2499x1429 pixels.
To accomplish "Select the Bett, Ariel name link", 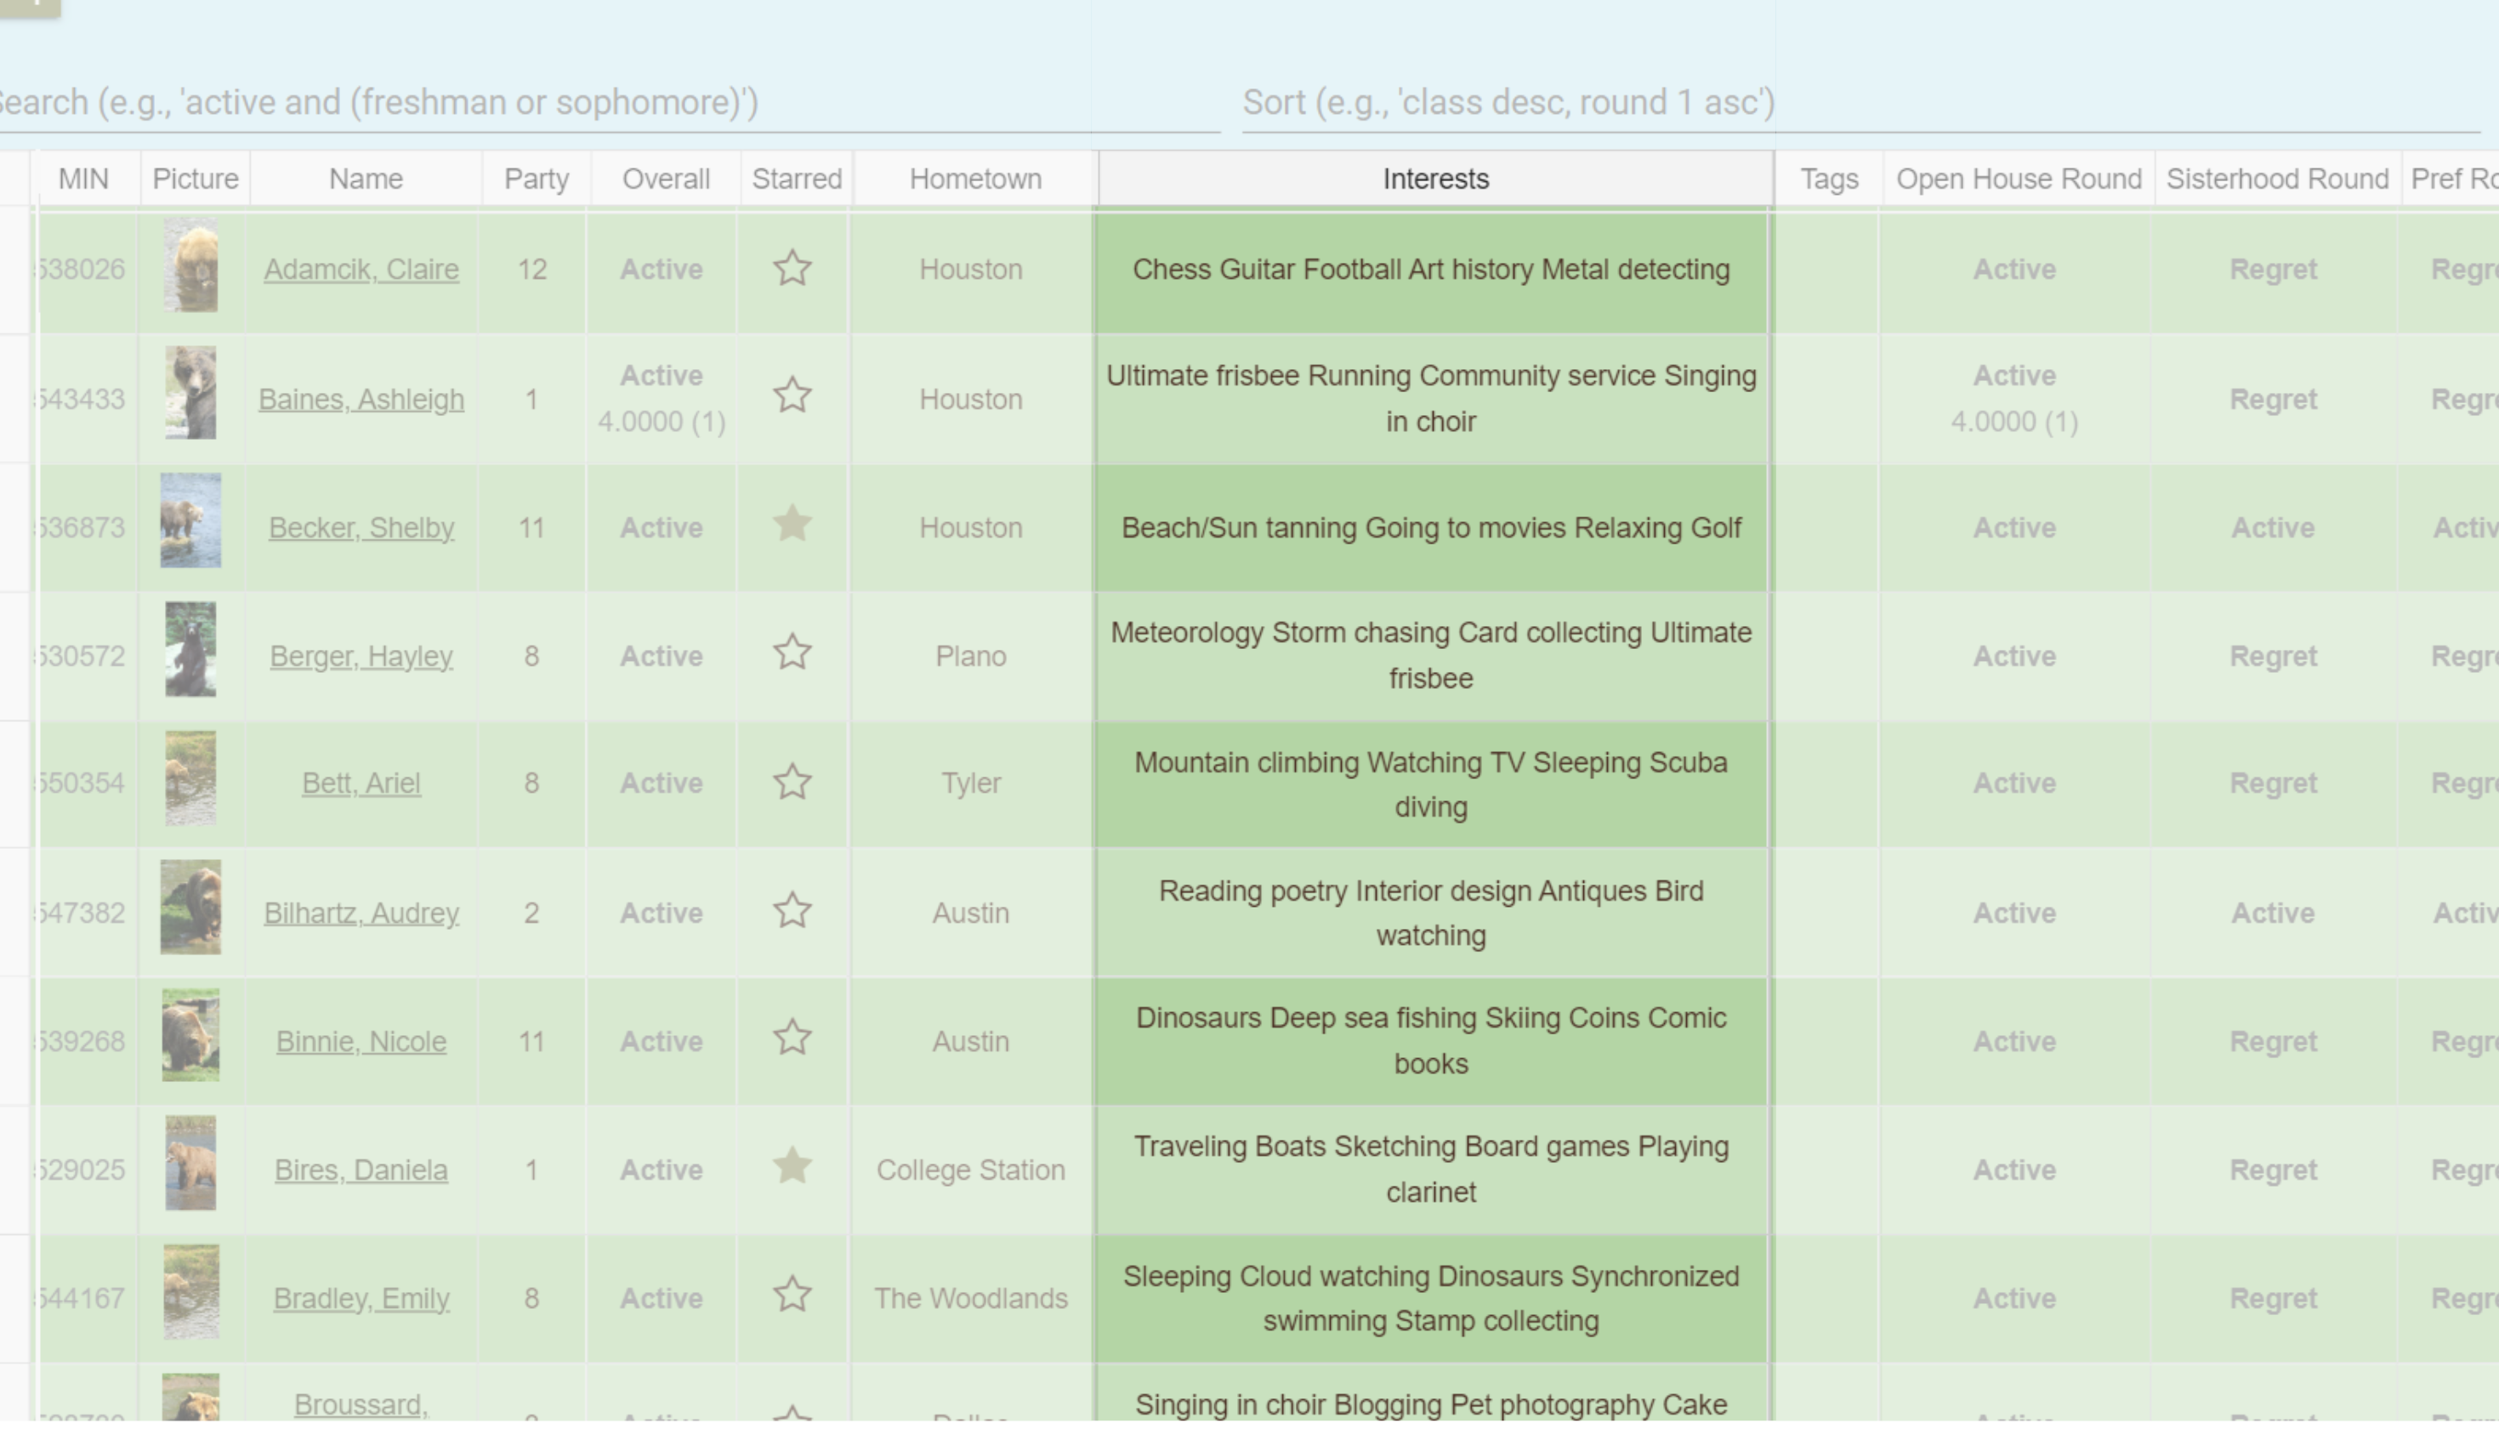I will pos(360,783).
